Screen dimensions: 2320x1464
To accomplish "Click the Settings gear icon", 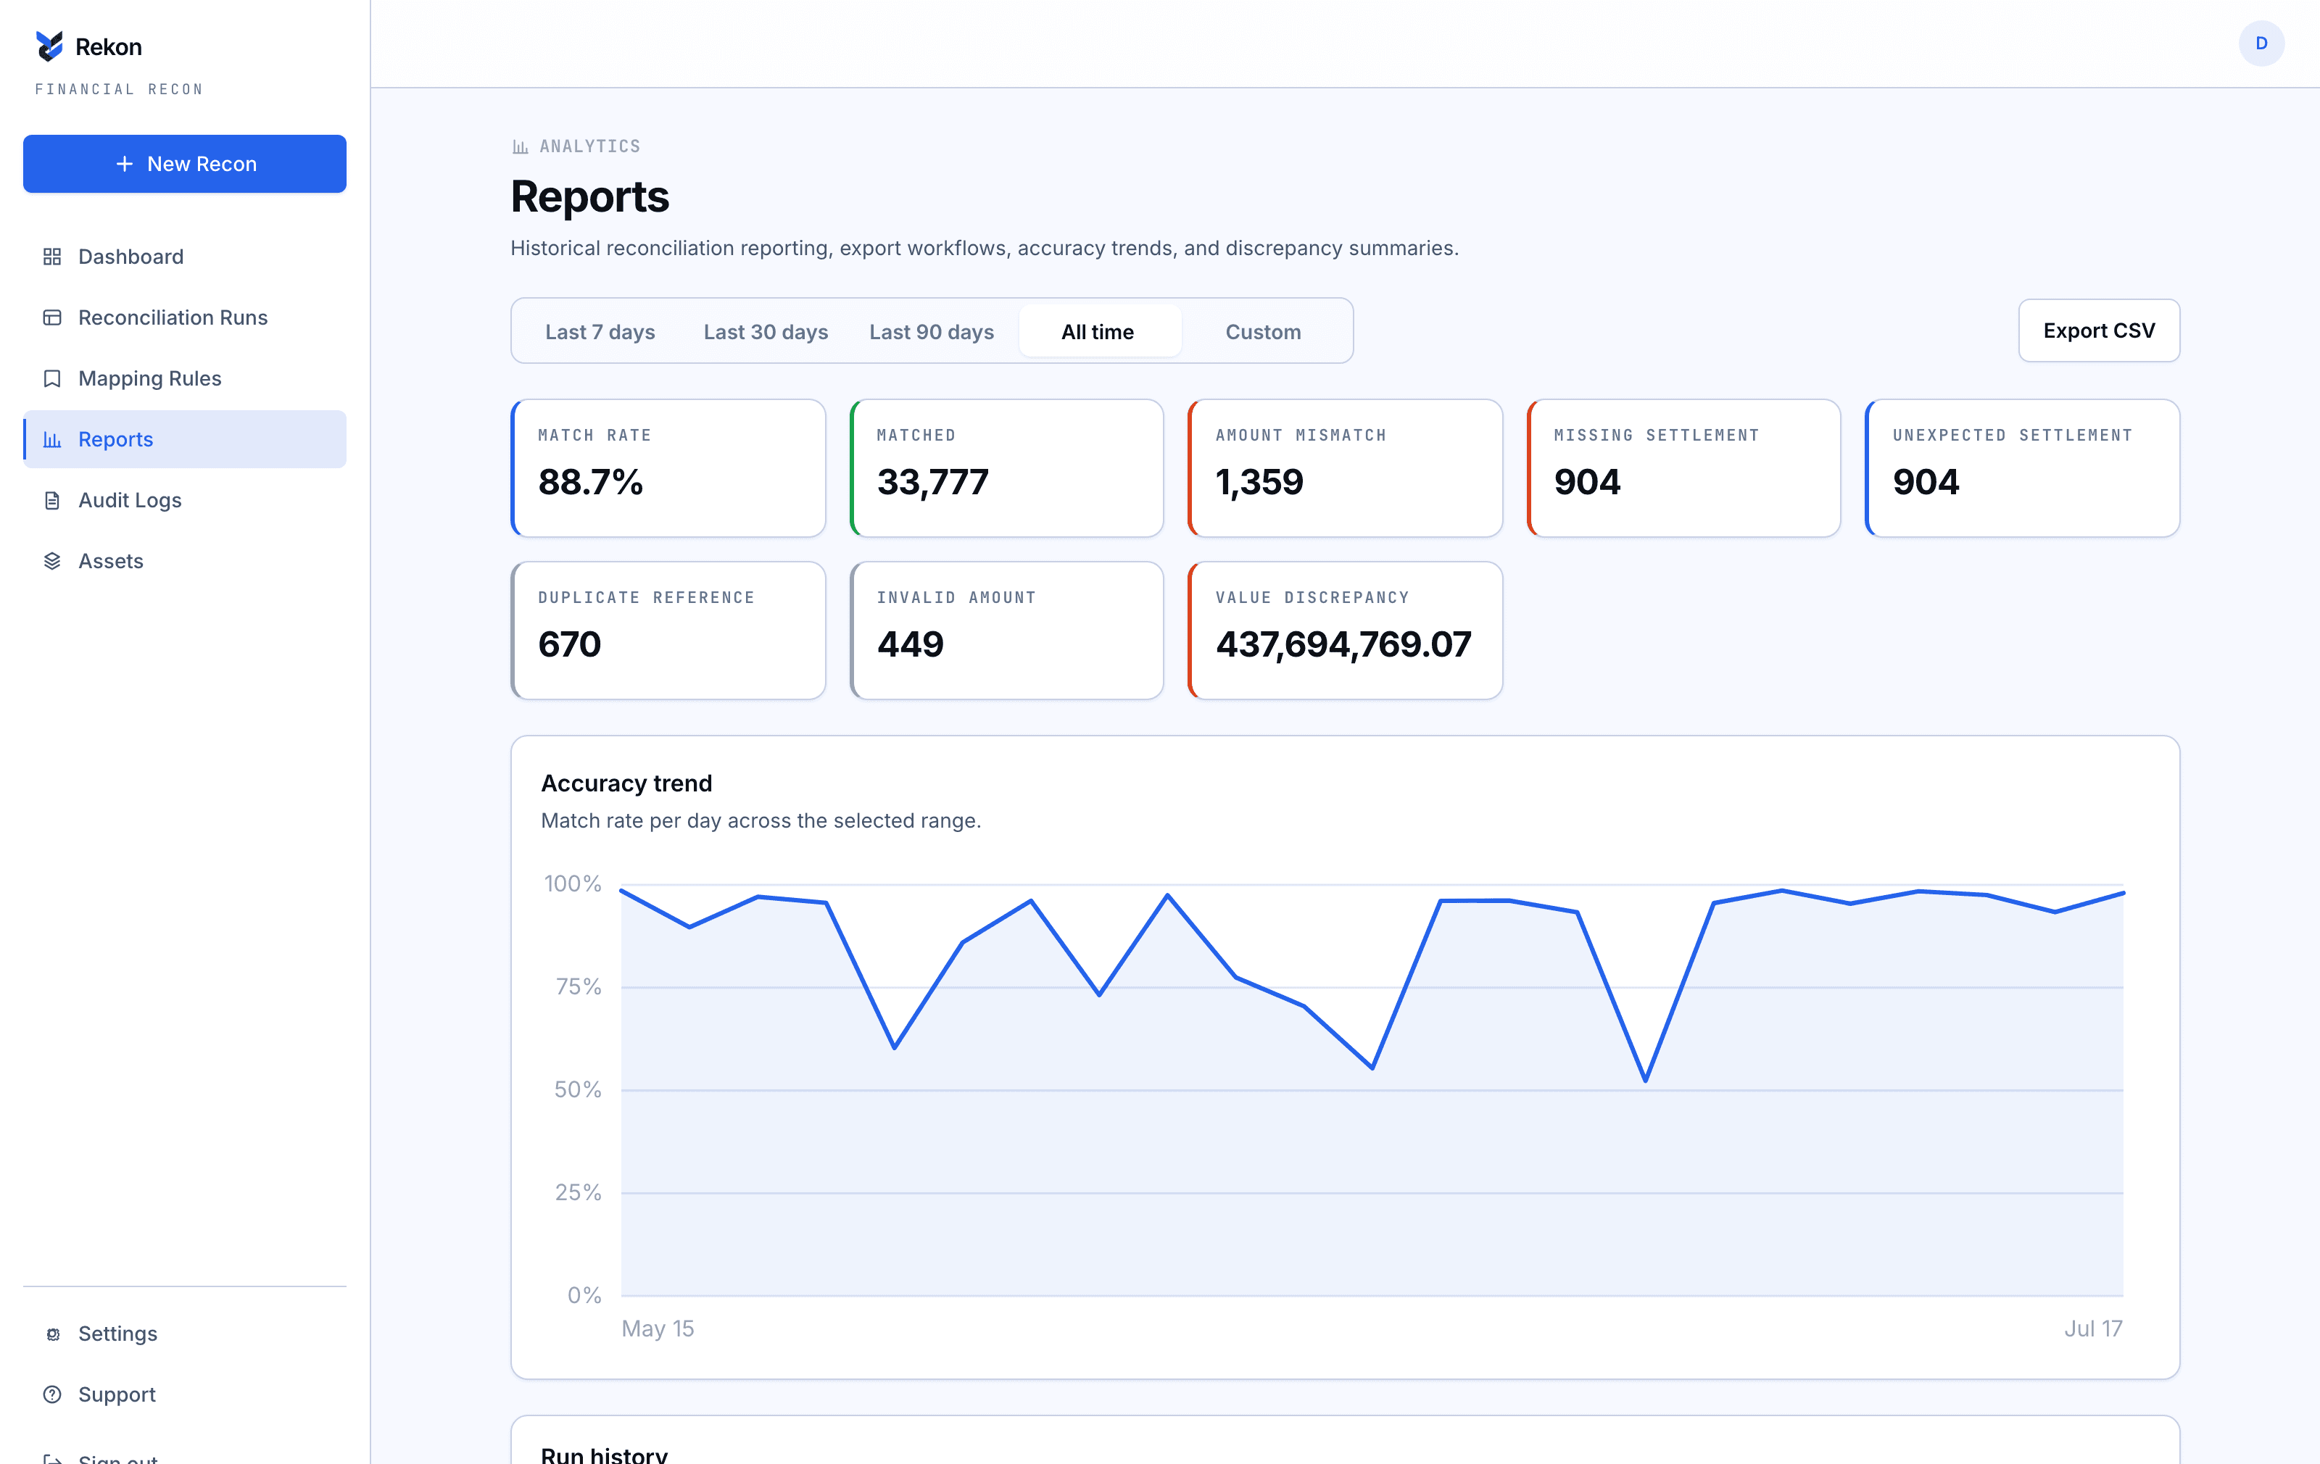I will [53, 1334].
